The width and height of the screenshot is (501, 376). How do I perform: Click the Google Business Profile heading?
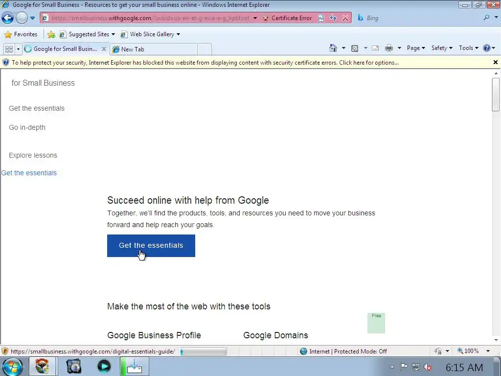click(x=154, y=335)
